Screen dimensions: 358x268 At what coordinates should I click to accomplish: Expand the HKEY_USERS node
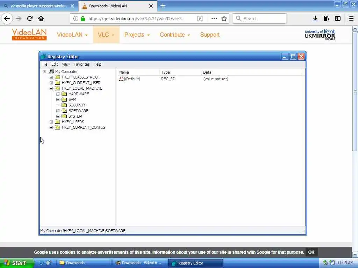(x=51, y=122)
